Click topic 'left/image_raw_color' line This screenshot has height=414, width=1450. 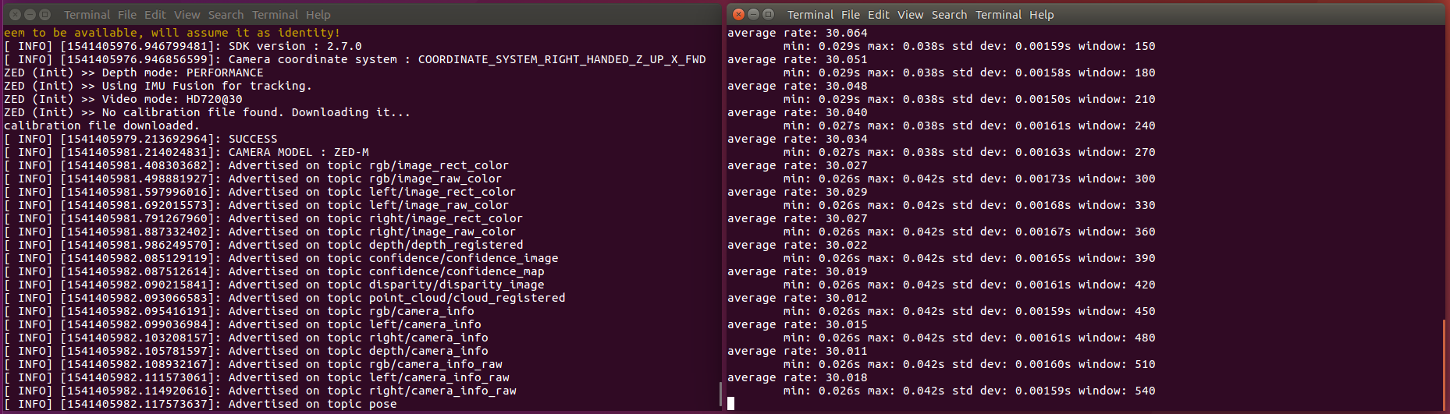tap(256, 205)
